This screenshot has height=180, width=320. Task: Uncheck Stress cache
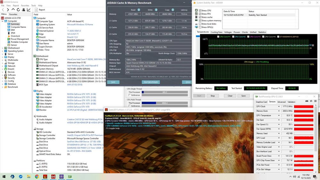[x=200, y=17]
